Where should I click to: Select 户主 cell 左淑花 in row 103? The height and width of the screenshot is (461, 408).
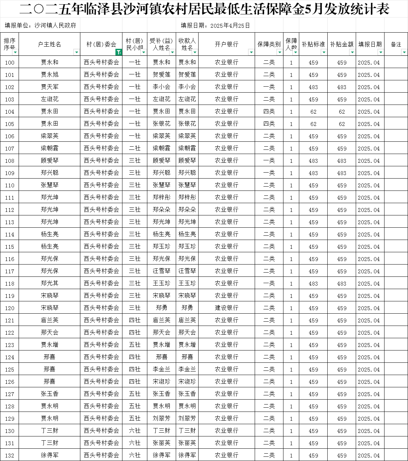click(x=49, y=99)
